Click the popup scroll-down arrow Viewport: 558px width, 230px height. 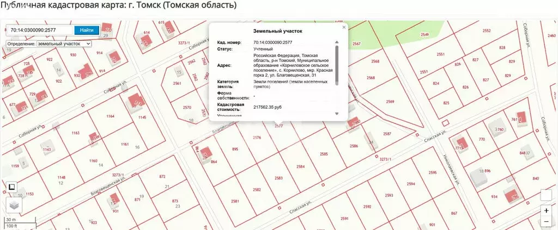click(x=337, y=114)
